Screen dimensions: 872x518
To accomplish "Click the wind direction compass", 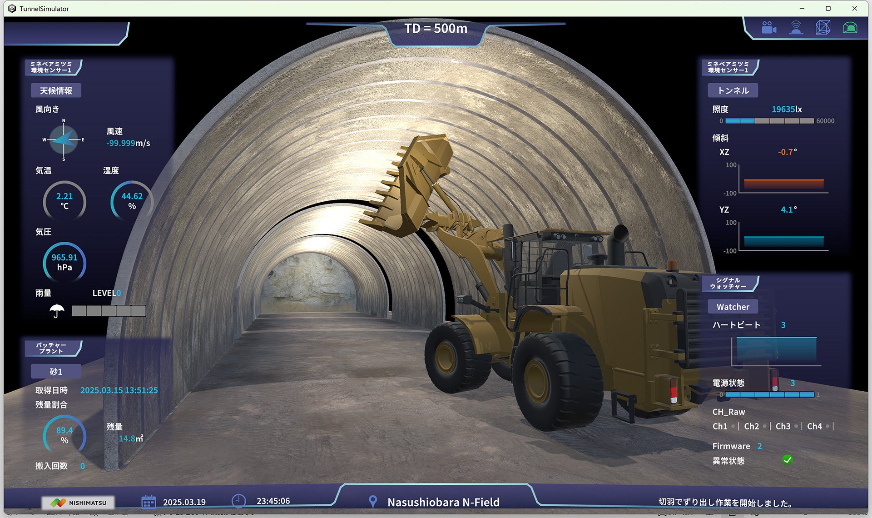I will [64, 140].
